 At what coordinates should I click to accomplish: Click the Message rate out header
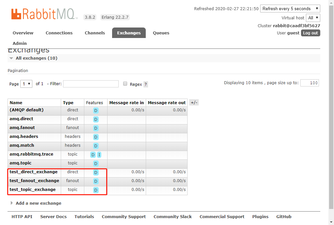167,103
